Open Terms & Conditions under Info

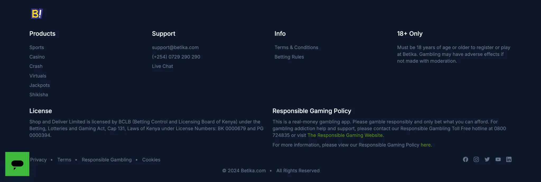(x=296, y=47)
